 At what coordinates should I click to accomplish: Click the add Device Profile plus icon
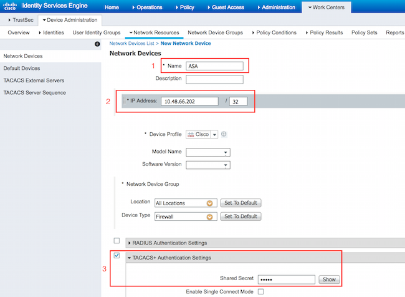(224, 134)
